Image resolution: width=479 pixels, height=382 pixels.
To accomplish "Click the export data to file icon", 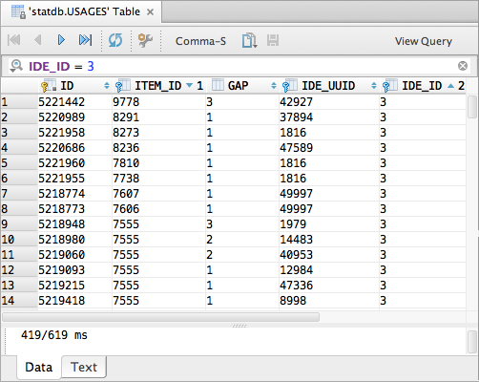I will tap(249, 40).
